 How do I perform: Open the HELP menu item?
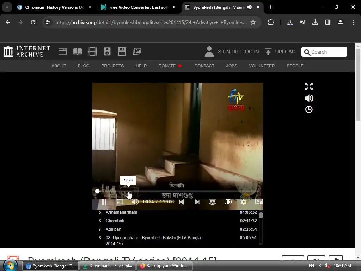pos(141,66)
